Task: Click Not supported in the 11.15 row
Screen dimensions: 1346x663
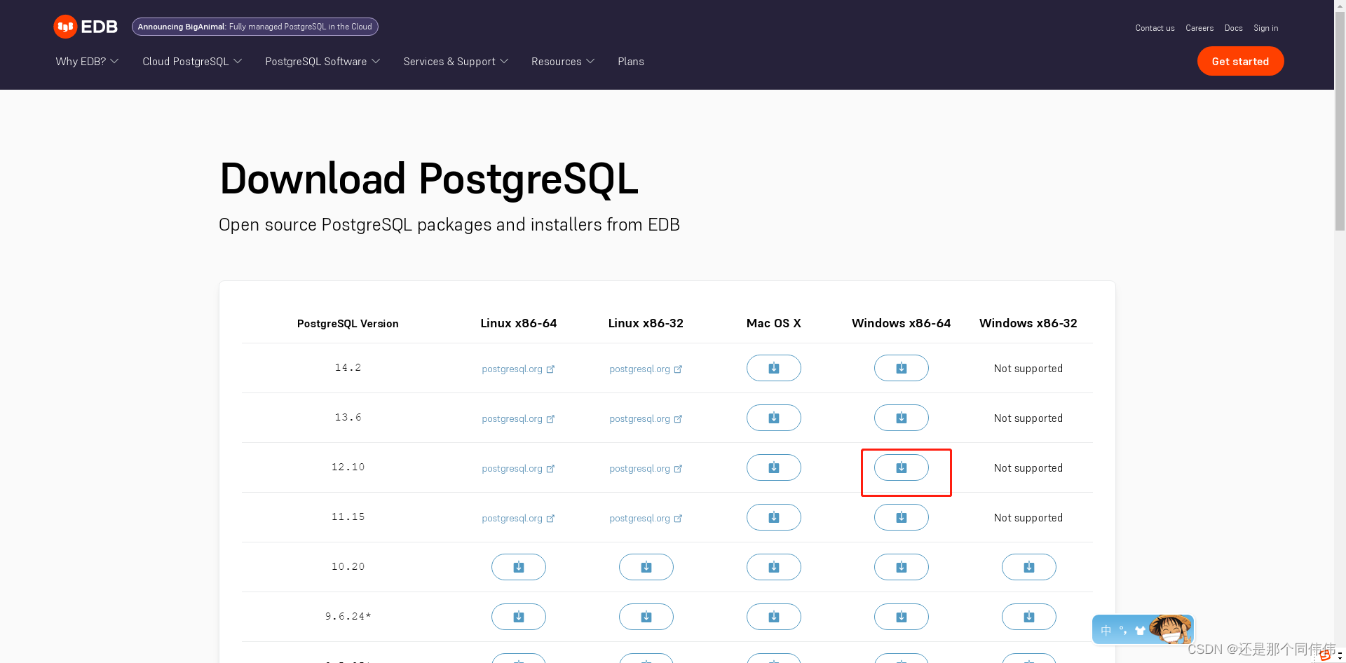Action: pyautogui.click(x=1028, y=518)
